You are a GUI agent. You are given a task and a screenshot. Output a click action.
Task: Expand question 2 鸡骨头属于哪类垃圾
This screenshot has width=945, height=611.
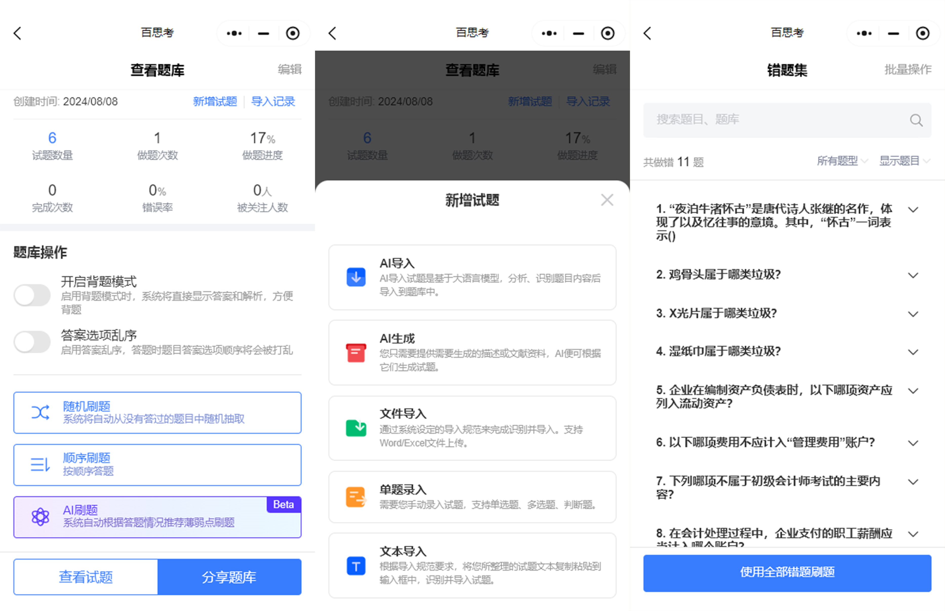coord(913,275)
